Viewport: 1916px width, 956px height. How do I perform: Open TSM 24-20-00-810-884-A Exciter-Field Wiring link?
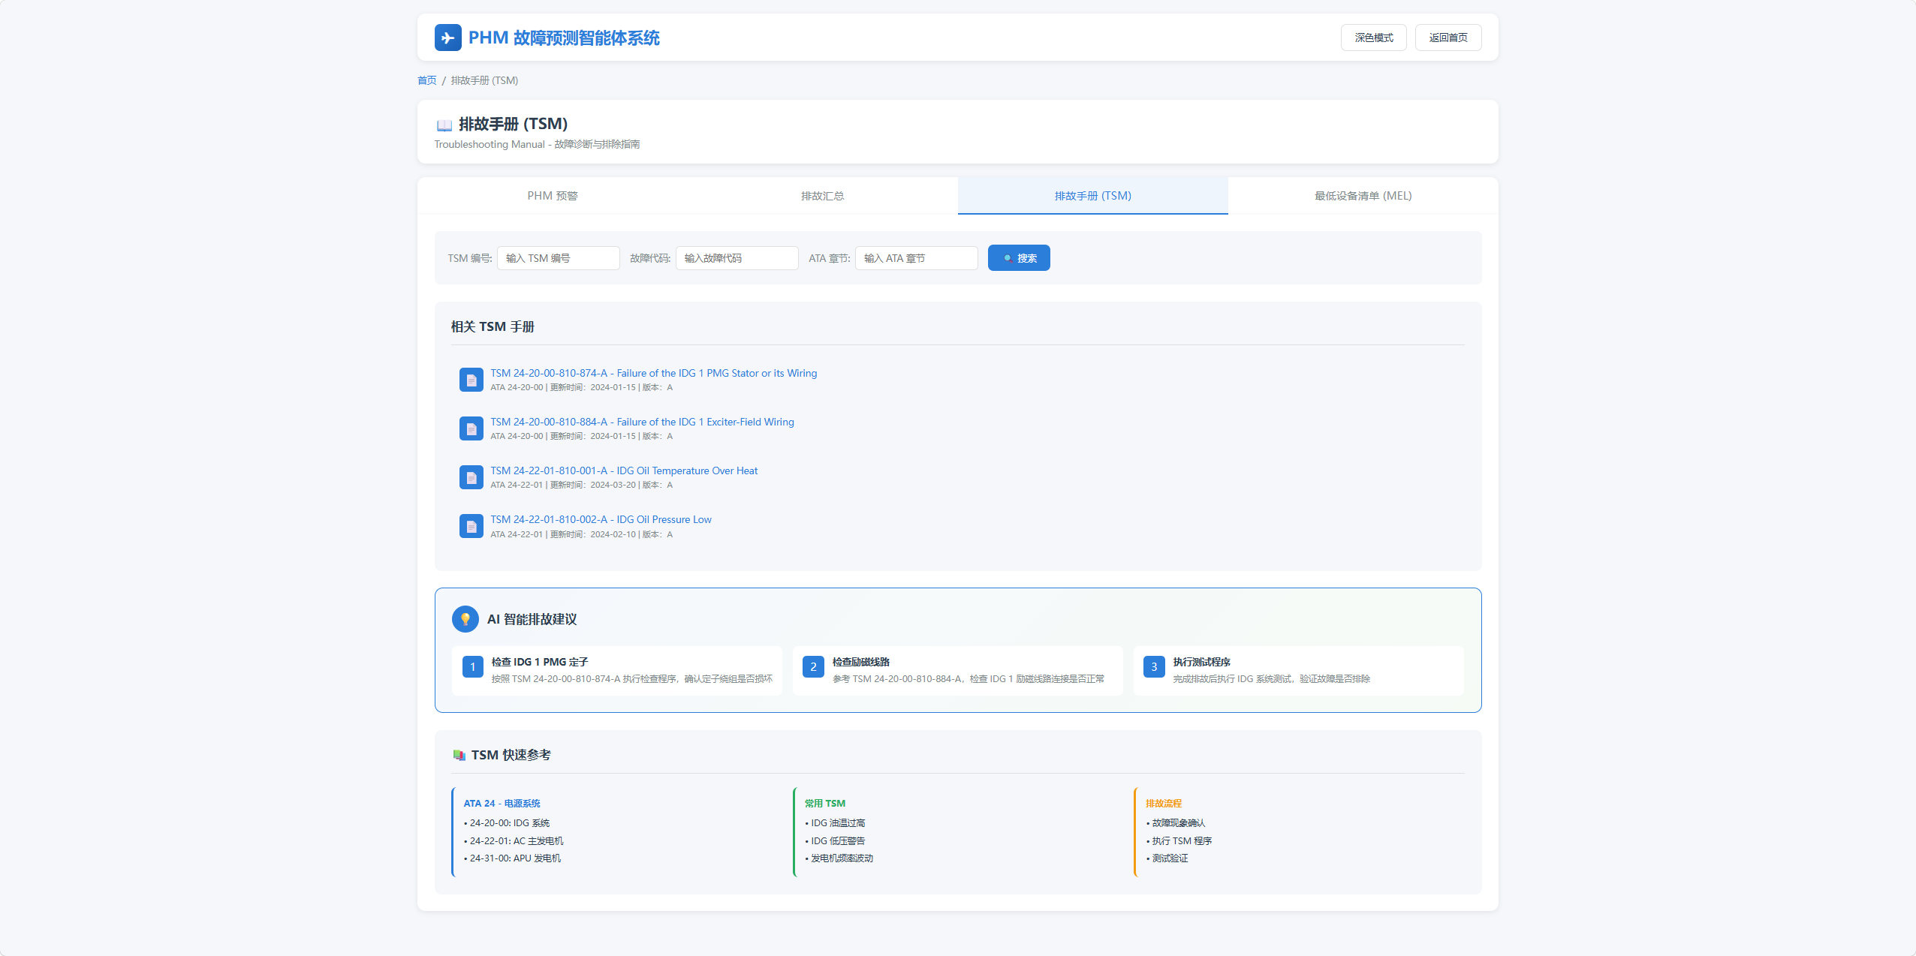click(642, 422)
